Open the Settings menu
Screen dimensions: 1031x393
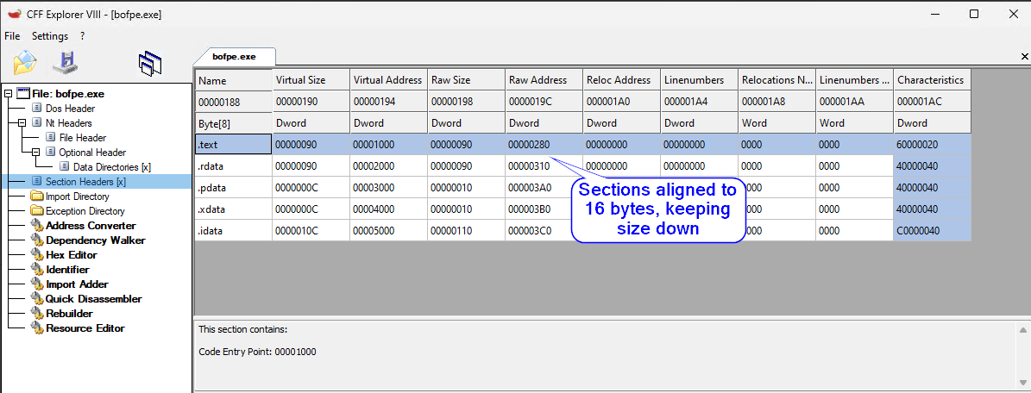(50, 36)
